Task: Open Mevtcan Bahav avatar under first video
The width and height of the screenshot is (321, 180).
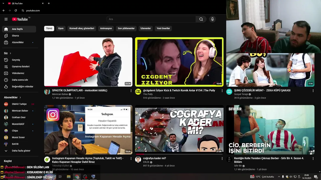Action: (x=47, y=92)
